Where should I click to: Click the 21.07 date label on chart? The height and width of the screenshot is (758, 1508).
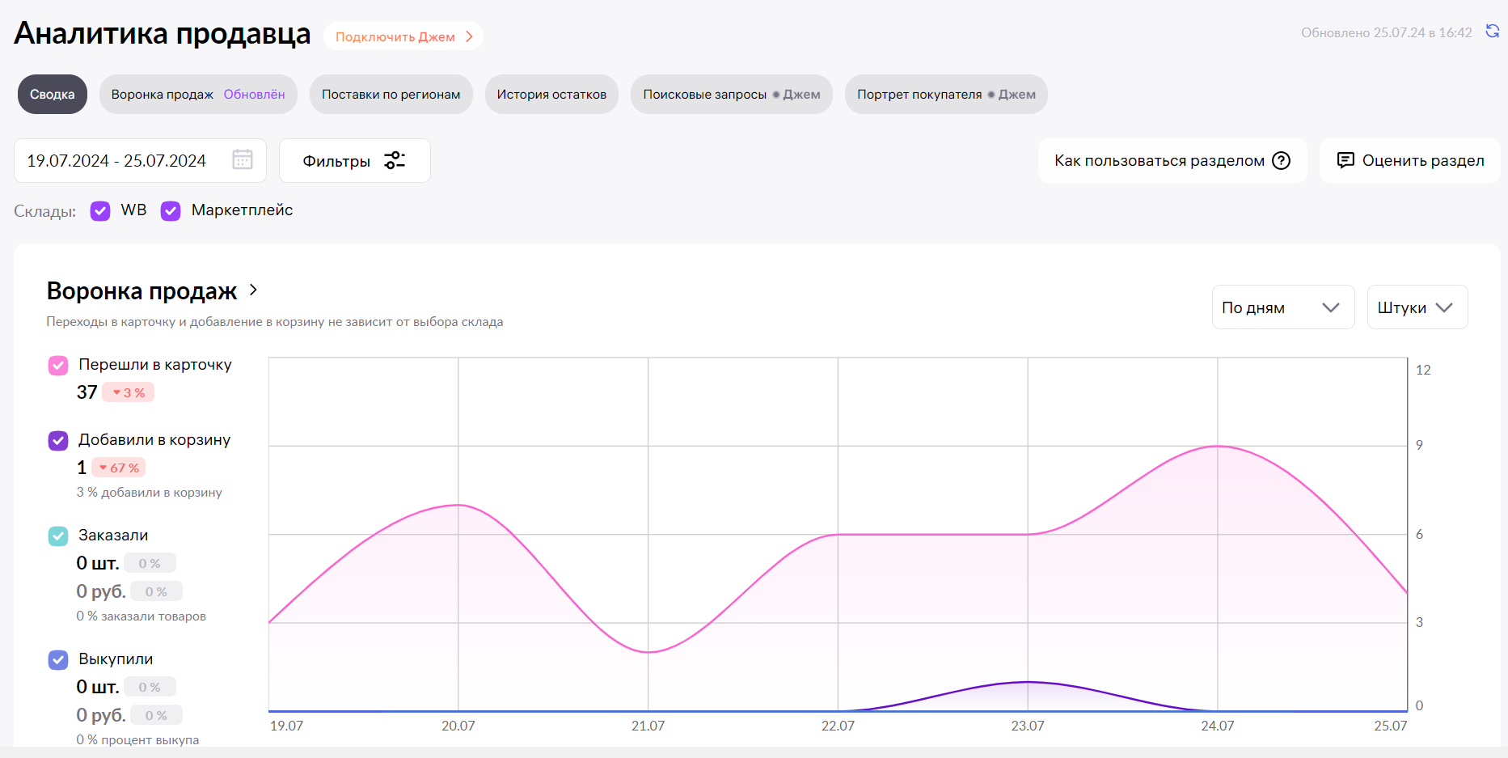(x=648, y=726)
